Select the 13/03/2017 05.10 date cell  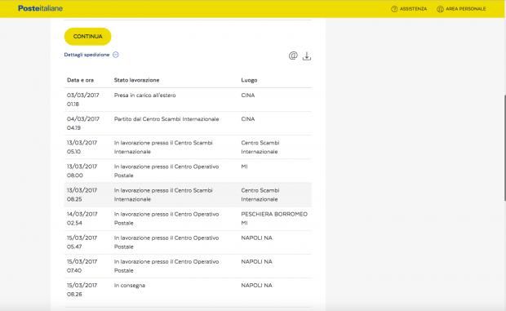(x=82, y=147)
